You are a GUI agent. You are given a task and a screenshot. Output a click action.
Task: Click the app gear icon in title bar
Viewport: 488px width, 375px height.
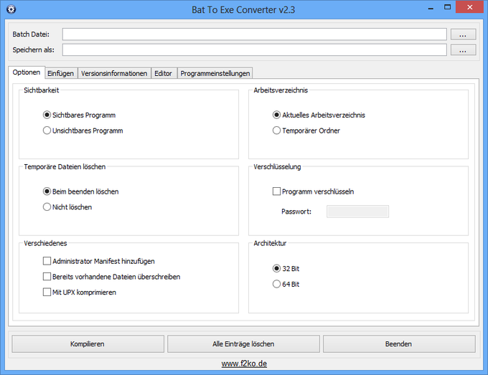click(11, 9)
